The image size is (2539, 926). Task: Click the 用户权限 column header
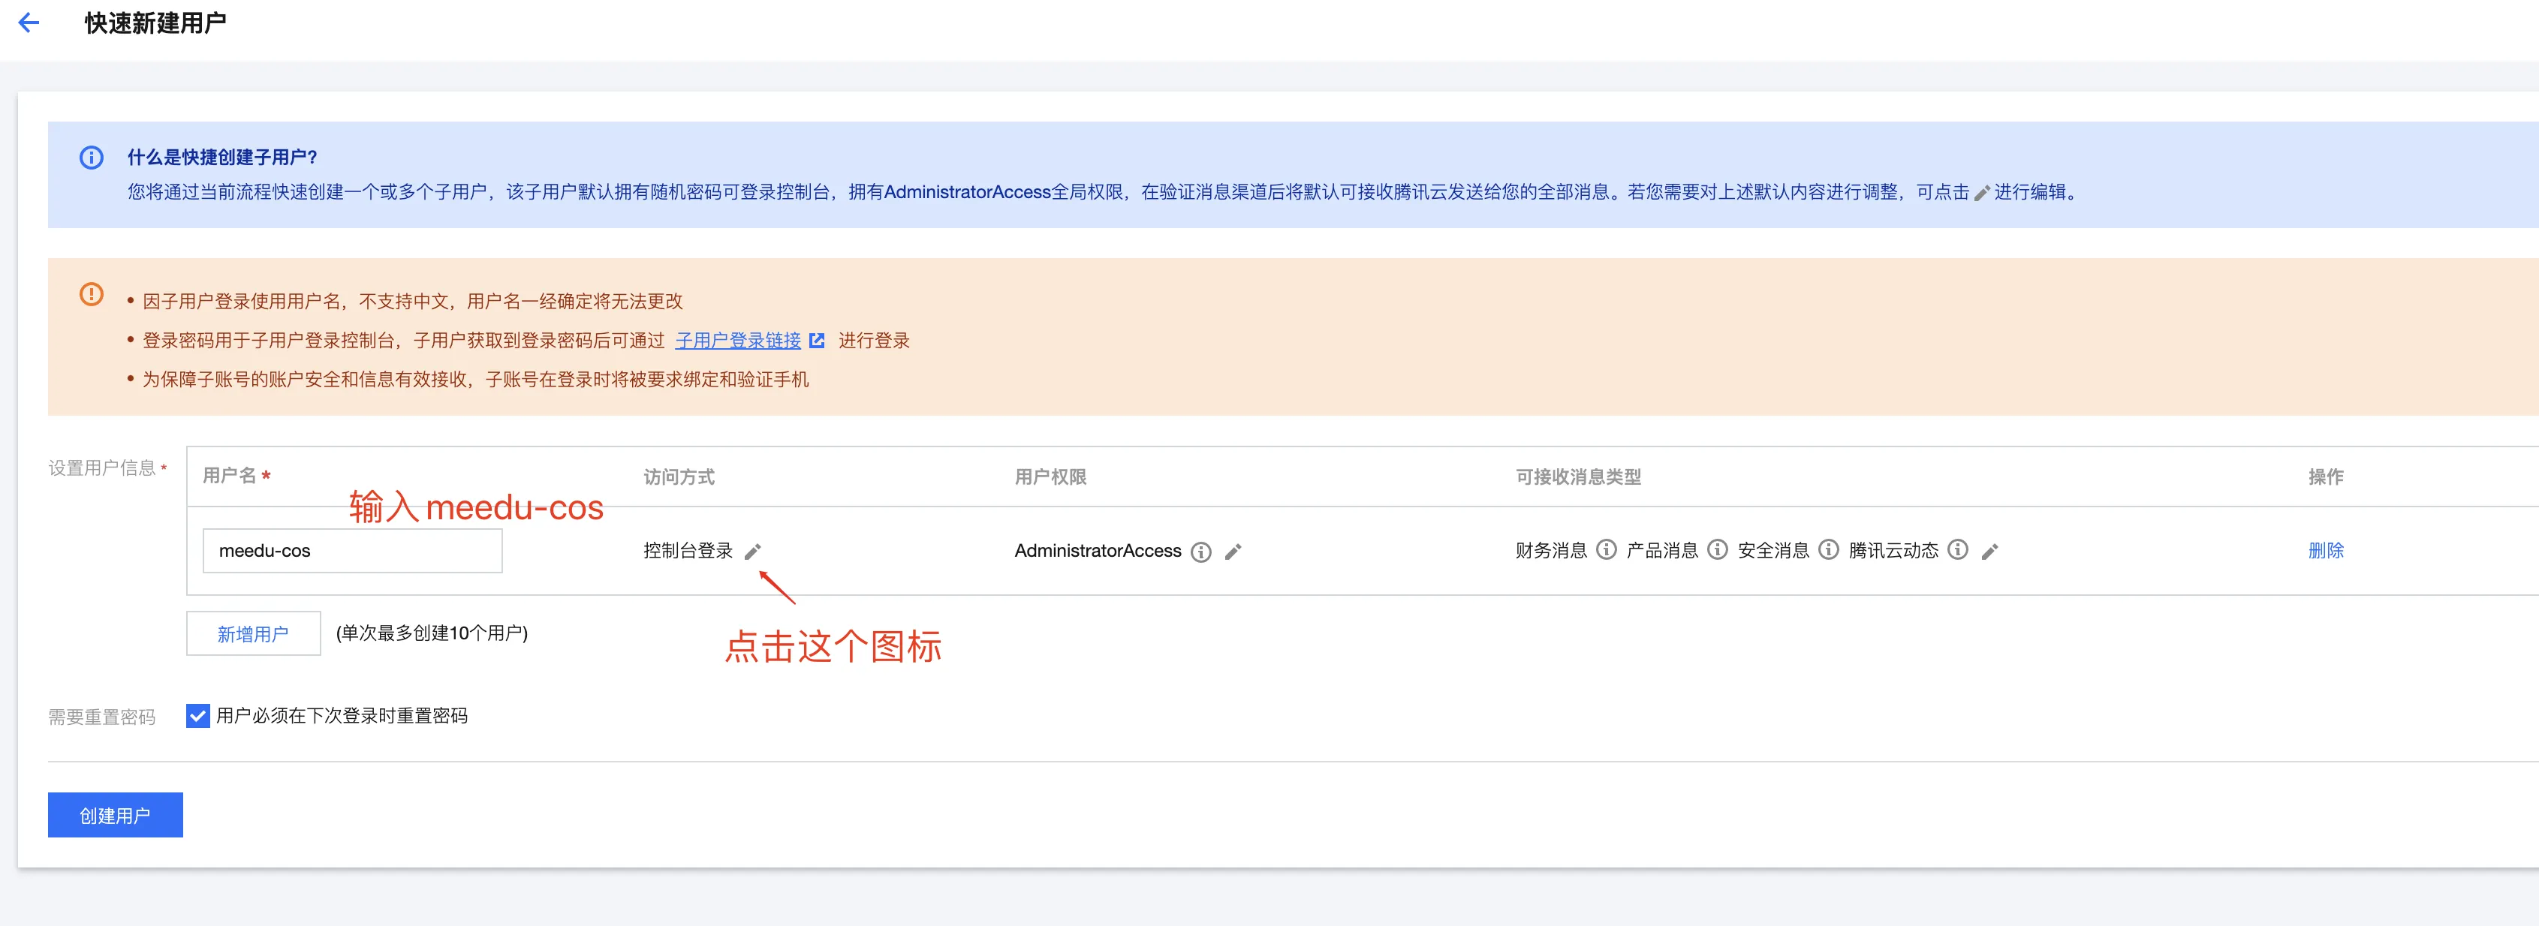point(1051,477)
